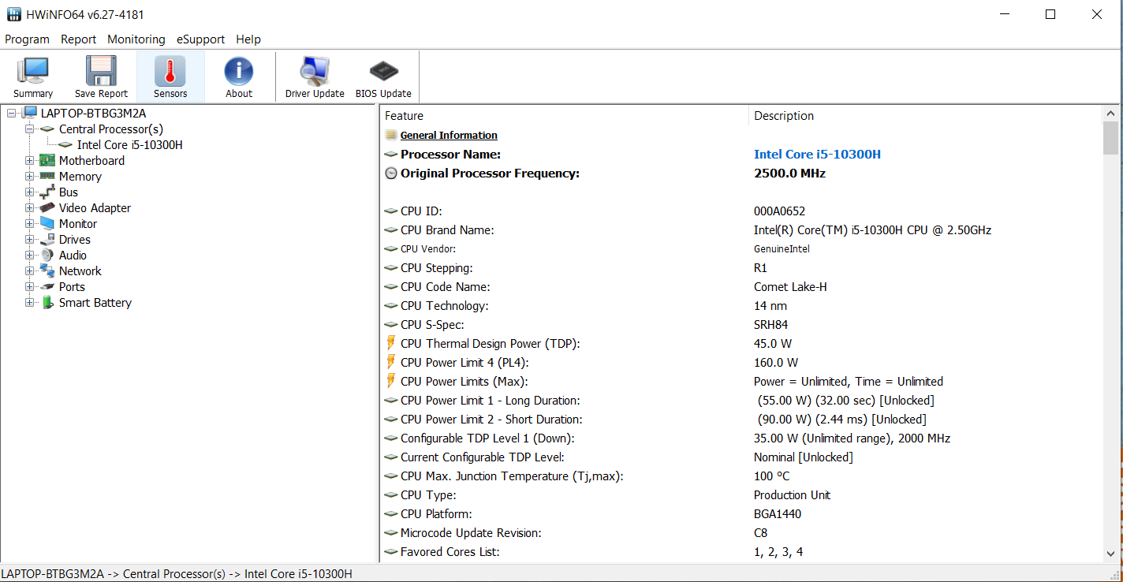
Task: Open the Report menu
Action: pyautogui.click(x=78, y=39)
